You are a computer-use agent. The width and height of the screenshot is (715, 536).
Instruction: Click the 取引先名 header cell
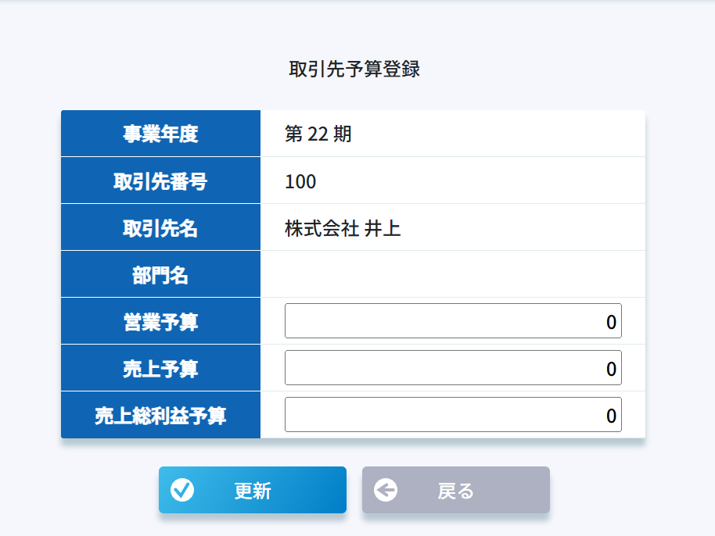click(160, 228)
